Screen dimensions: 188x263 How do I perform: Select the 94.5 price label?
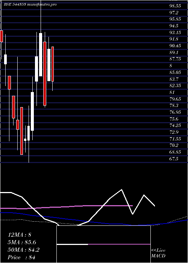[174, 26]
